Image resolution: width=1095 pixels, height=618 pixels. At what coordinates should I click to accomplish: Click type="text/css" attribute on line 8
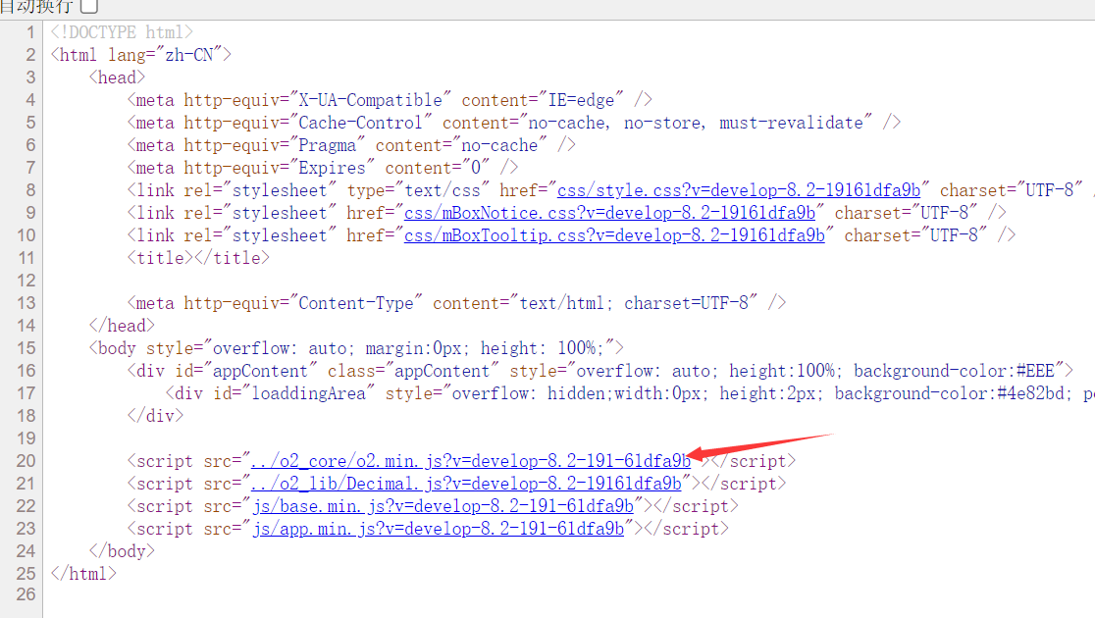[x=418, y=190]
